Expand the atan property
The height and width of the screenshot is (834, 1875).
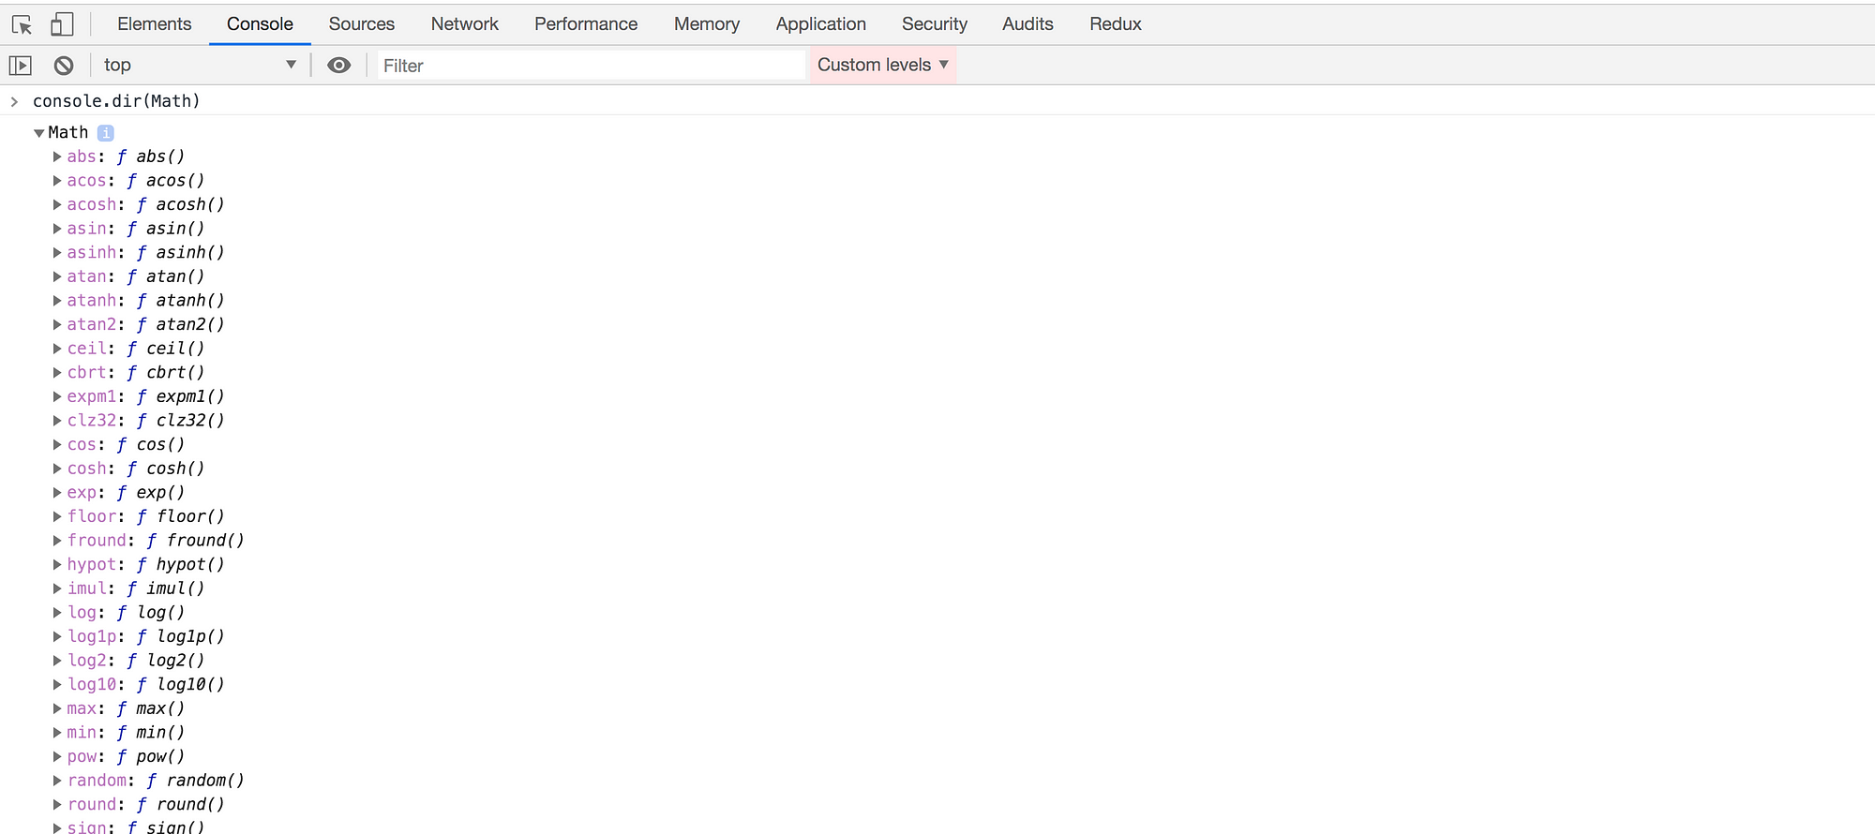[x=57, y=276]
